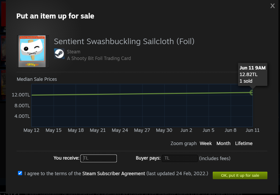Zoom the graph to Month
The image size is (280, 195).
click(223, 143)
